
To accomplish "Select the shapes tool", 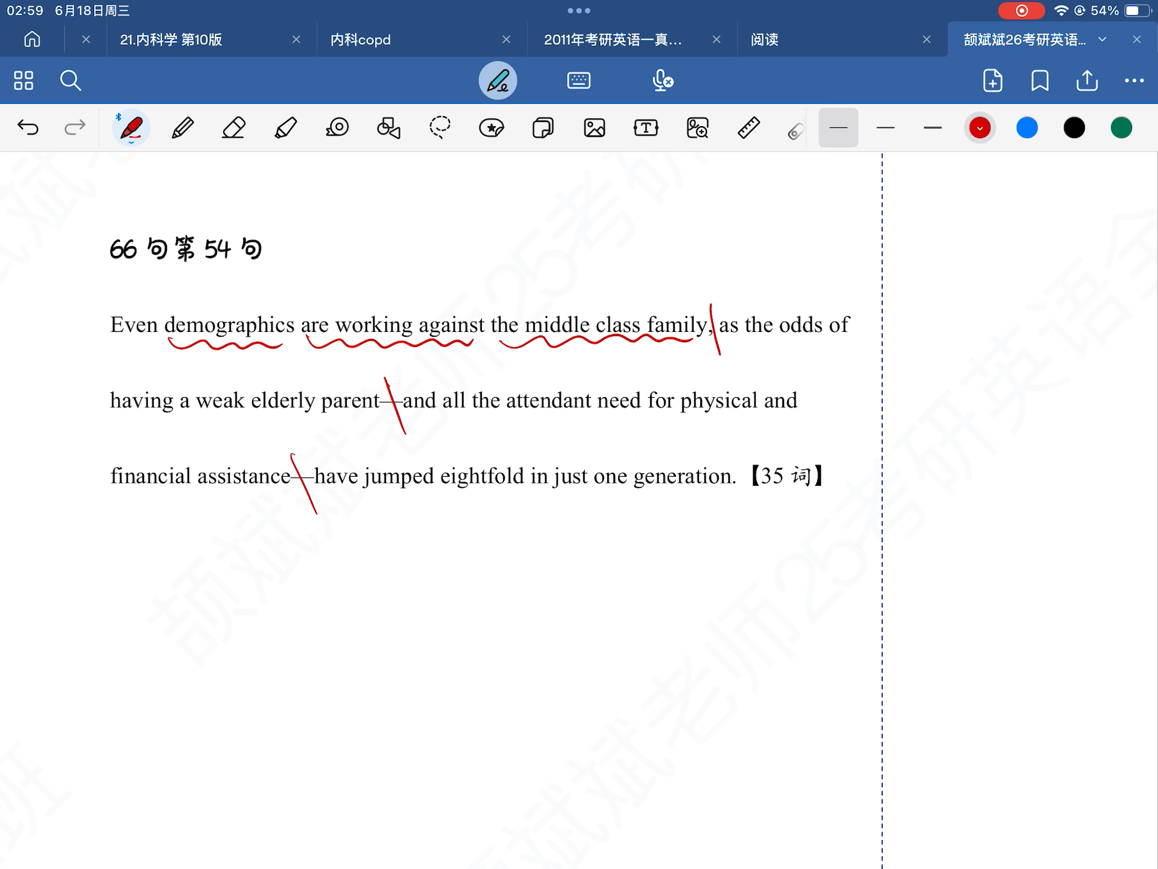I will coord(388,128).
